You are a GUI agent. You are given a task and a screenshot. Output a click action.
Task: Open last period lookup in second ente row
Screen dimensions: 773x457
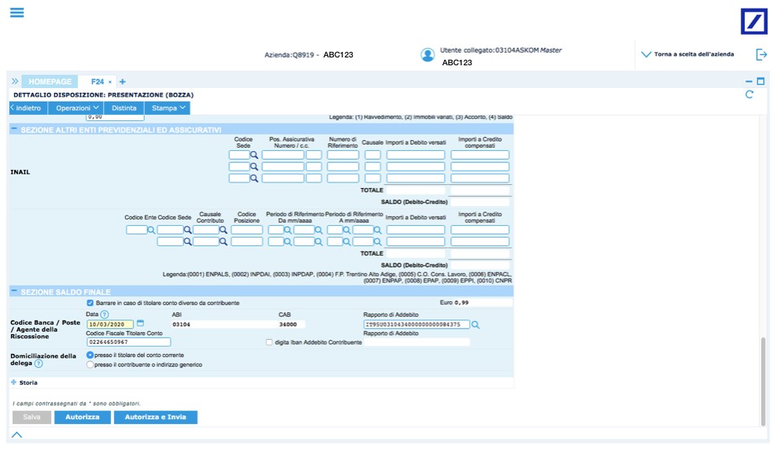click(377, 241)
